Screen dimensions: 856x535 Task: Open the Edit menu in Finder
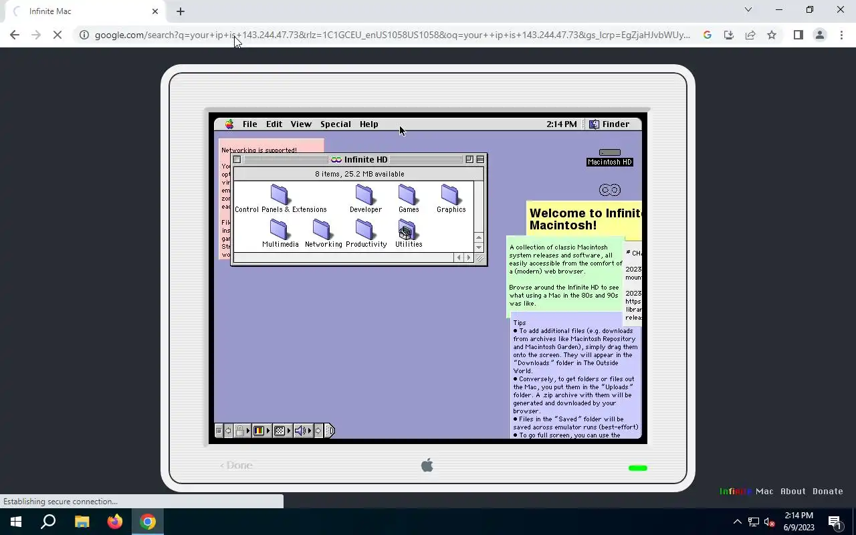[274, 124]
